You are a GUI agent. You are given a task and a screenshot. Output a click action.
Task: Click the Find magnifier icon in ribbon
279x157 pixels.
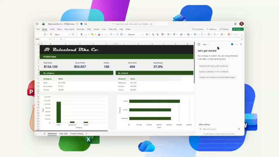coord(215,35)
